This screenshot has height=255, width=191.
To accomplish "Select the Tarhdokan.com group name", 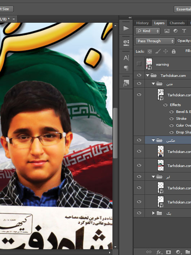I will pyautogui.click(x=173, y=76).
